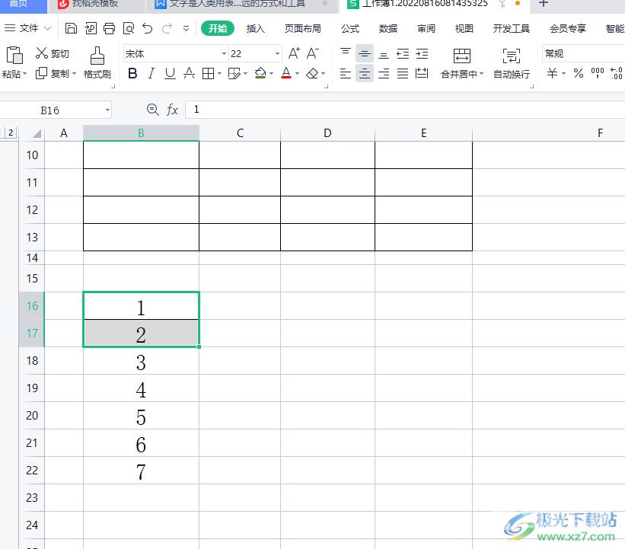This screenshot has height=549, width=625.
Task: Expand the fill color dropdown arrow
Action: tap(272, 73)
